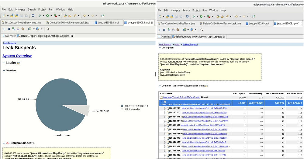The width and height of the screenshot is (304, 159).
Task: Click green Run button in Problem Suspect 1 details window
Action: coord(201,16)
